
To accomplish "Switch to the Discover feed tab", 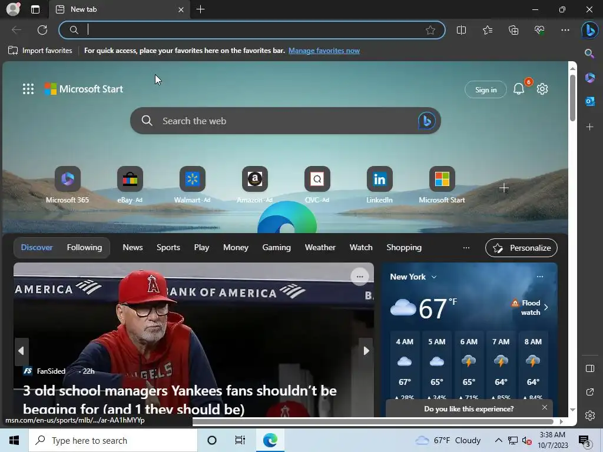I will [37, 248].
